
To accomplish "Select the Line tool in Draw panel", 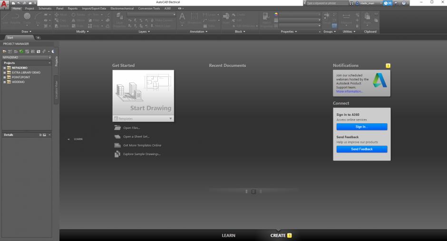I will [5, 18].
